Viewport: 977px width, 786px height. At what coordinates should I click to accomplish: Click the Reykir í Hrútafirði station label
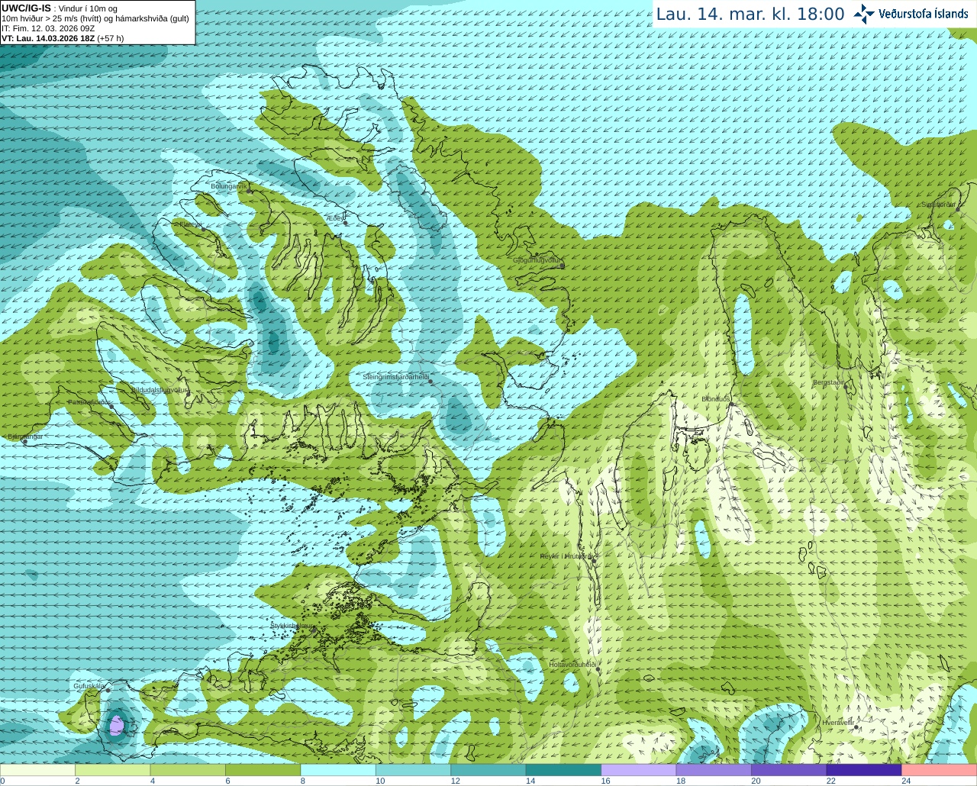566,556
